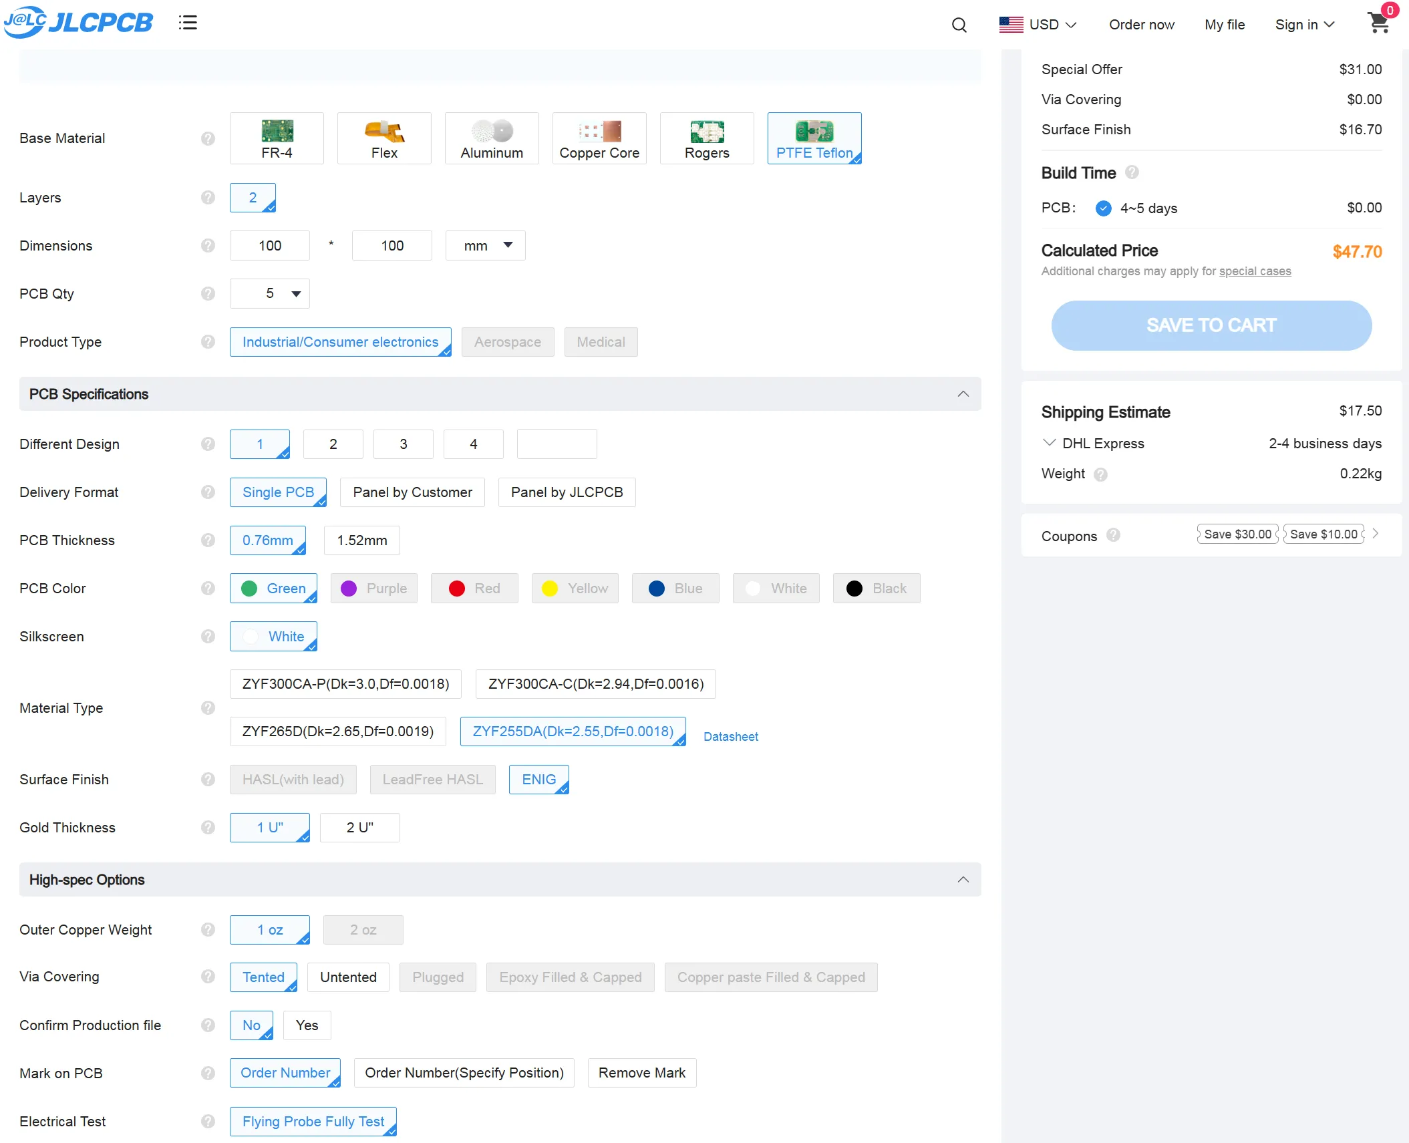Click the JLCPCB logo
The height and width of the screenshot is (1143, 1409).
[78, 22]
